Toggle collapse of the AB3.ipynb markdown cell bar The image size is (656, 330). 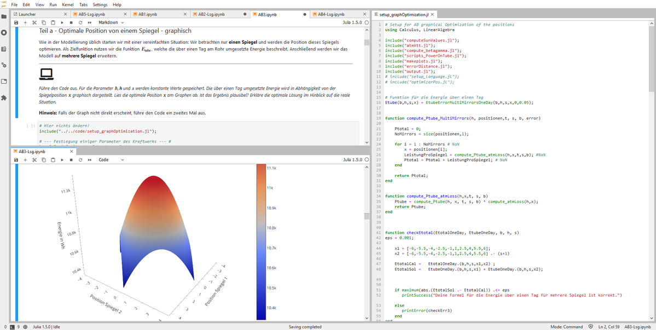17,71
